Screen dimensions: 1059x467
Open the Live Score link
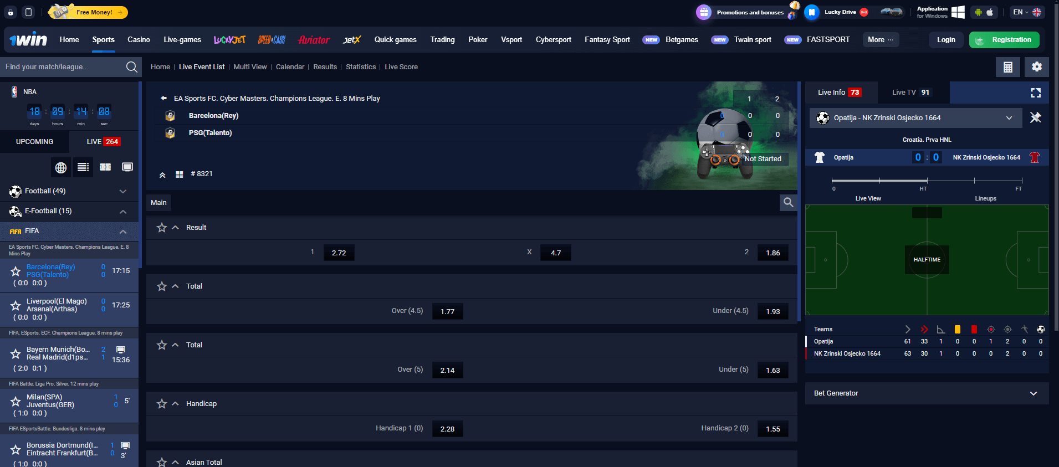[x=401, y=67]
